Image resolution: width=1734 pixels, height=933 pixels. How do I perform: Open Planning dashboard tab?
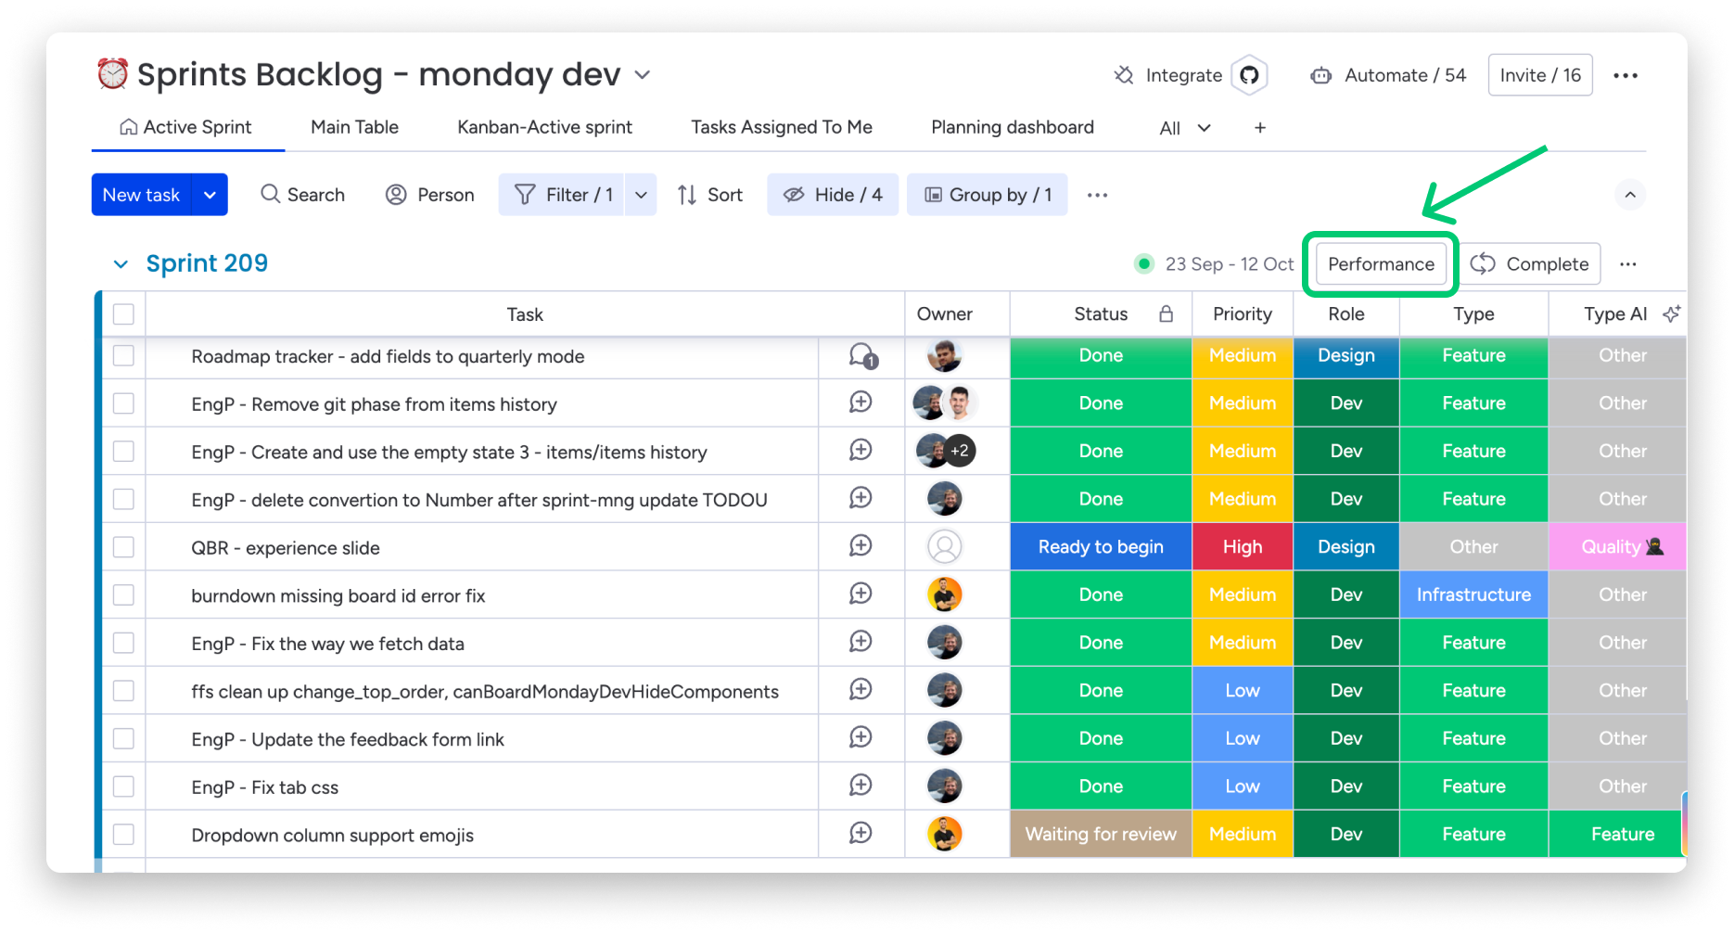click(1013, 127)
